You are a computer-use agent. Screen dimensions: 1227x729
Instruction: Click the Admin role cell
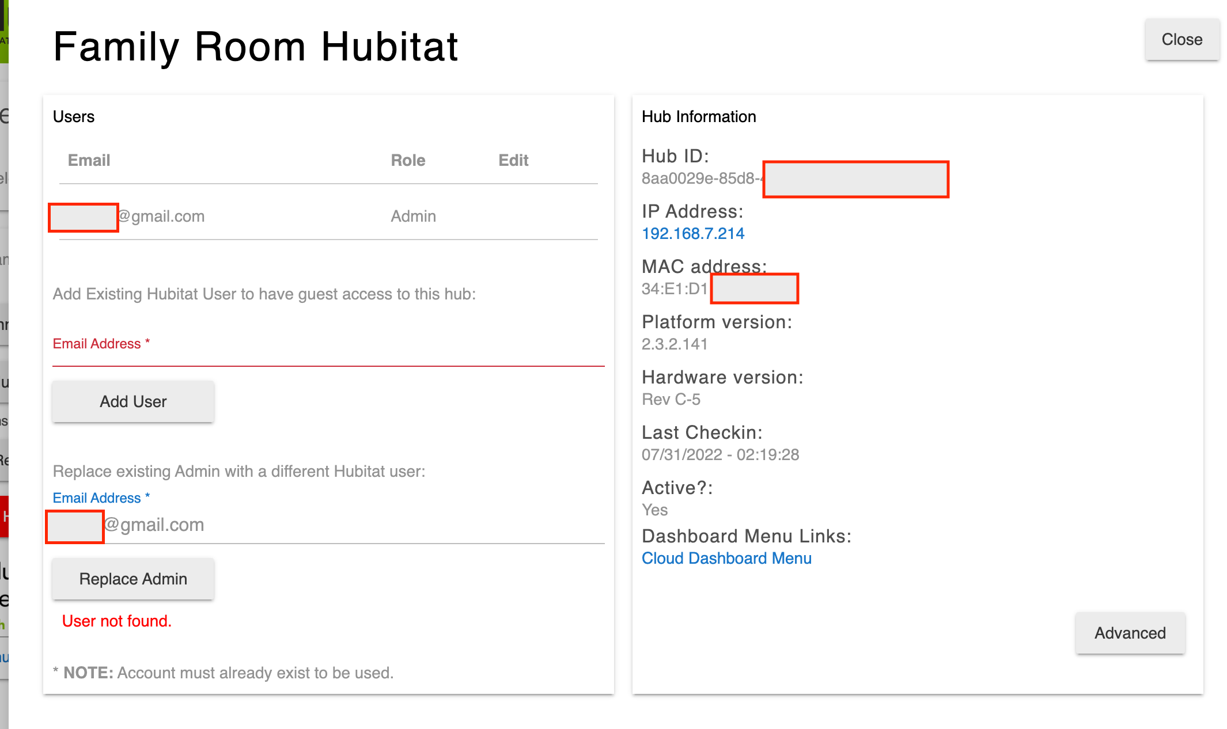(413, 216)
